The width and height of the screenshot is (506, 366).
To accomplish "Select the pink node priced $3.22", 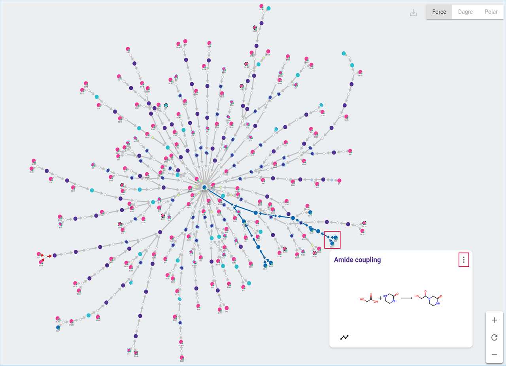I will pyautogui.click(x=181, y=357).
